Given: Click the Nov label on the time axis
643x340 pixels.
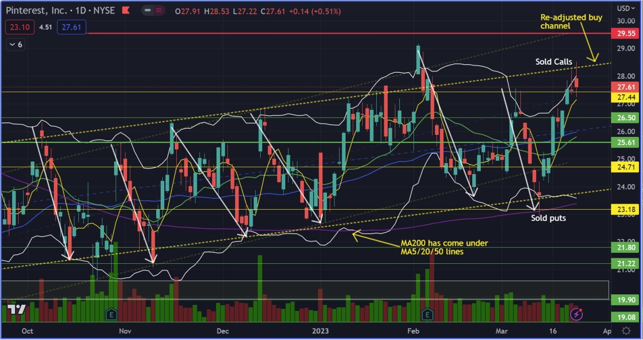Looking at the screenshot, I should point(125,331).
